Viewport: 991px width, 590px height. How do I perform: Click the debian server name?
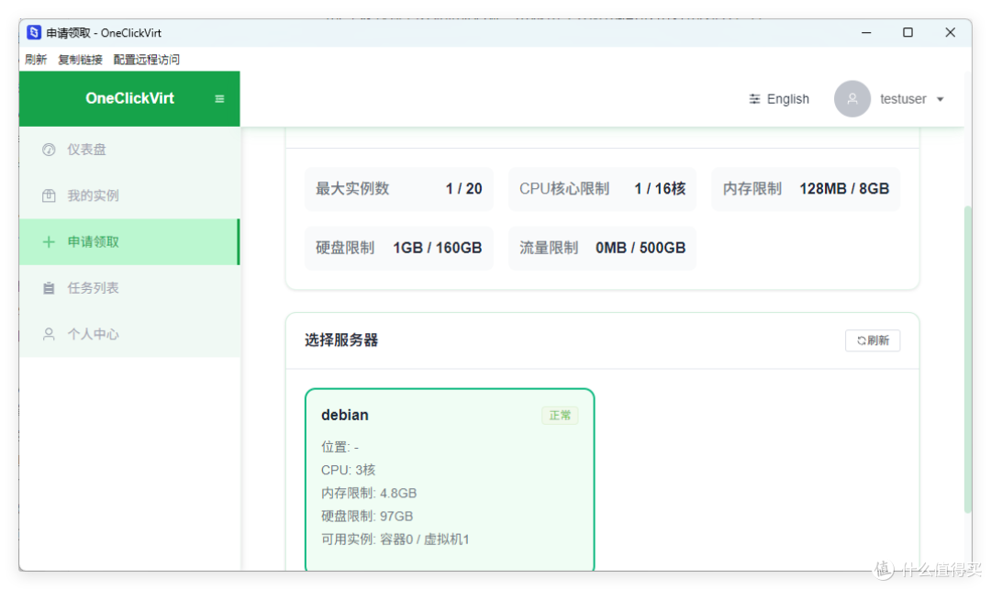pos(344,415)
